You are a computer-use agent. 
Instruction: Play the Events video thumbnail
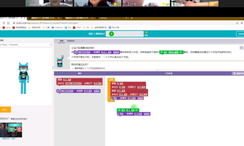click(x=11, y=130)
